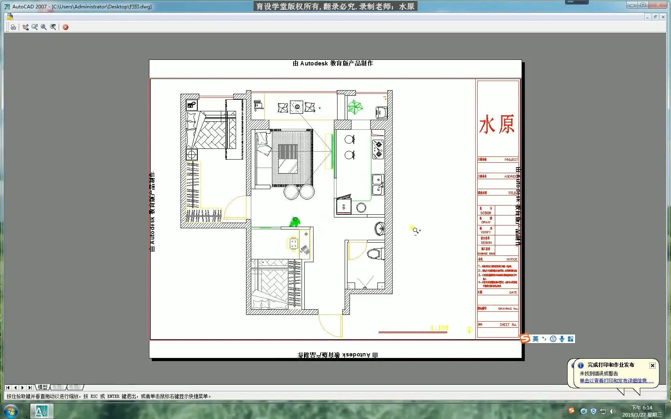The image size is (671, 419).
Task: Open Sogou emoji smiley panel
Action: point(553,339)
